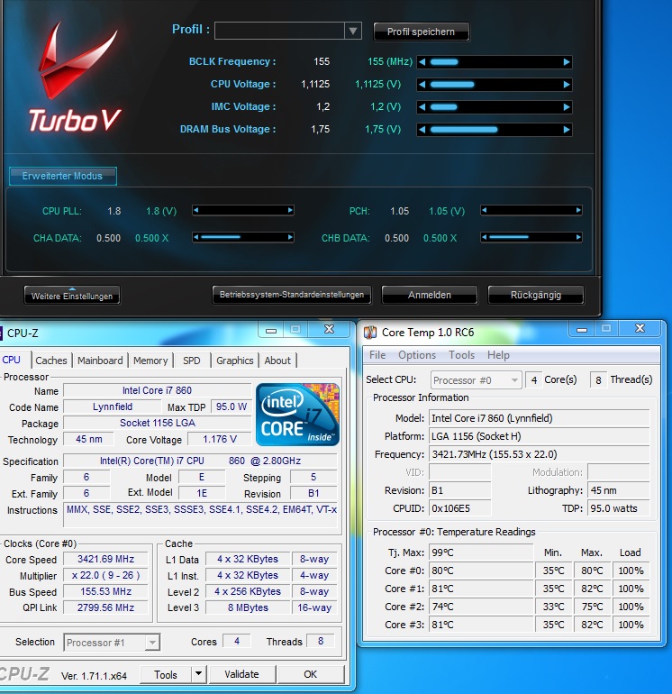672x694 pixels.
Task: Click CPU-Z Core Speed 3421.69 MHz value
Action: [x=105, y=559]
